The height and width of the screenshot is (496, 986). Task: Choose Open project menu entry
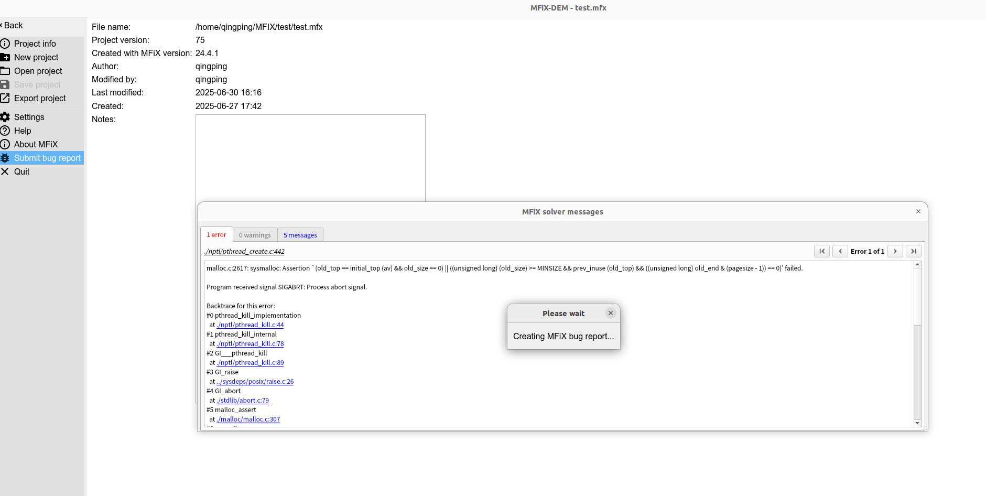tap(42, 71)
